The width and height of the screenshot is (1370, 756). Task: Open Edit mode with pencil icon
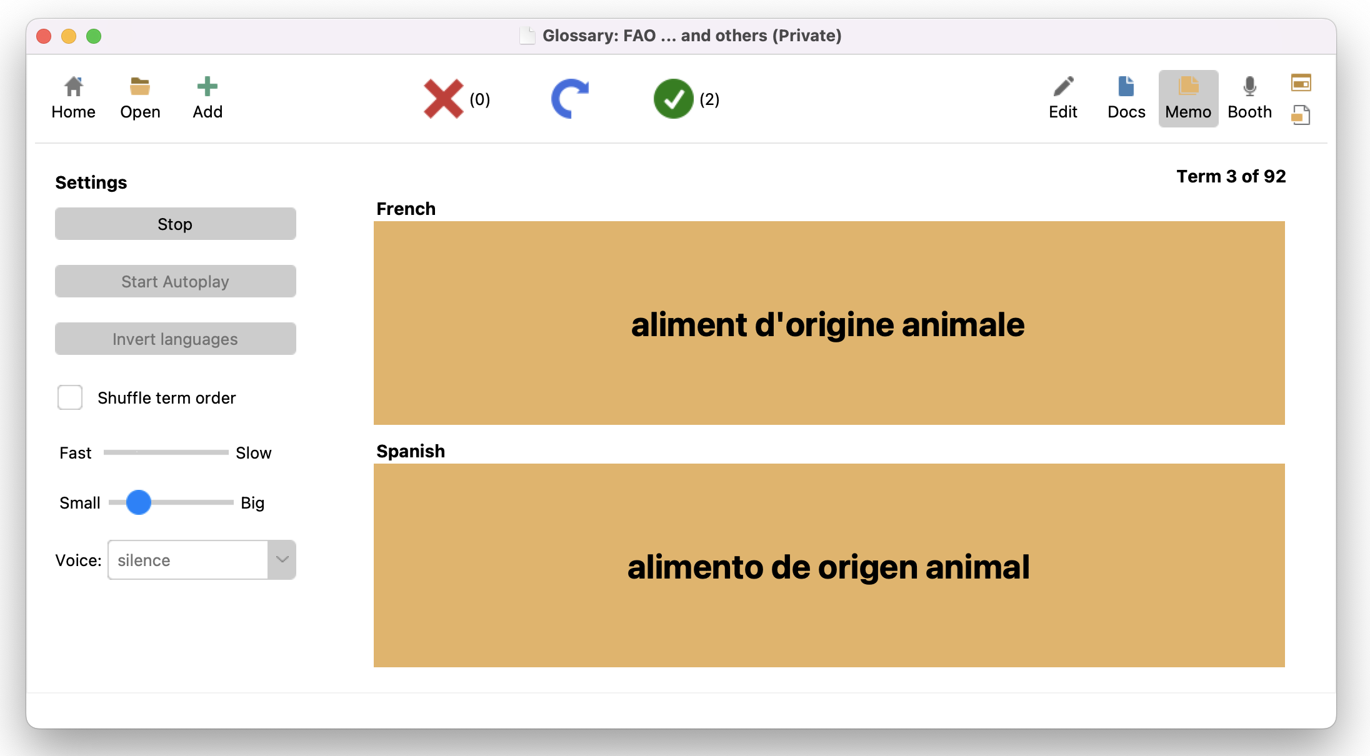tap(1062, 98)
